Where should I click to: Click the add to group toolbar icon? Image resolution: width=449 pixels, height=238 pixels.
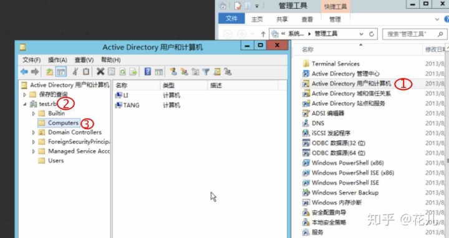pos(228,72)
